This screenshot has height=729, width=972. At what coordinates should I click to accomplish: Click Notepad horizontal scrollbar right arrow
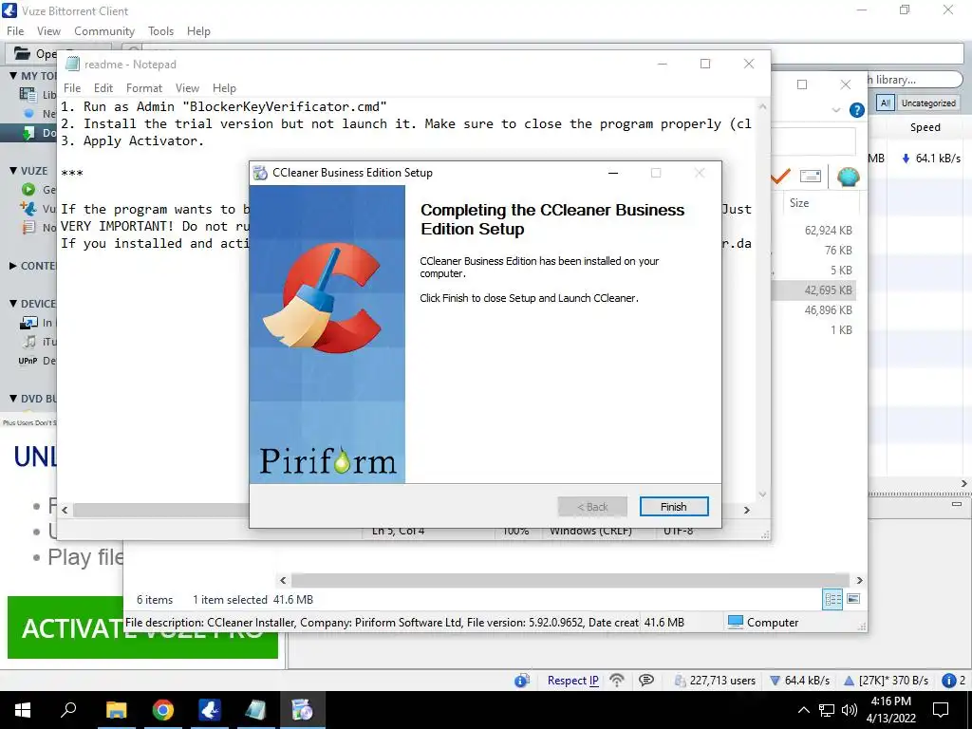click(747, 510)
